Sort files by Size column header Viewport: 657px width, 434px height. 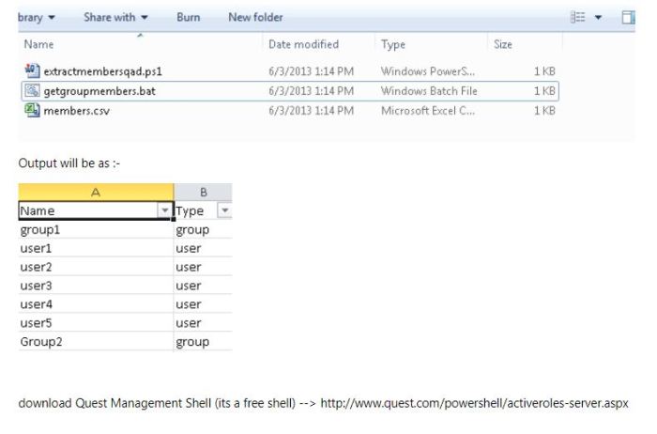click(x=502, y=44)
